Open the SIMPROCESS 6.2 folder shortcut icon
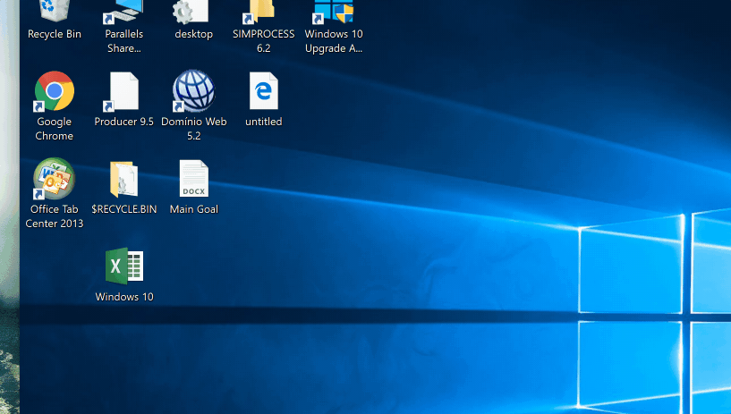The height and width of the screenshot is (414, 731). click(263, 11)
